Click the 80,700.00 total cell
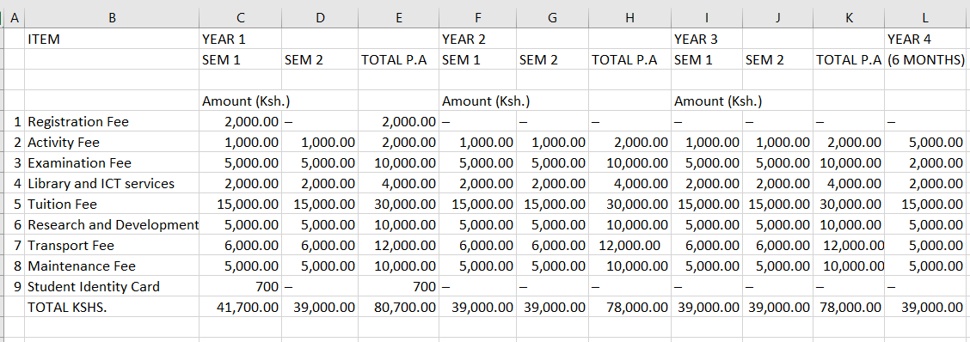The height and width of the screenshot is (342, 970). point(398,307)
